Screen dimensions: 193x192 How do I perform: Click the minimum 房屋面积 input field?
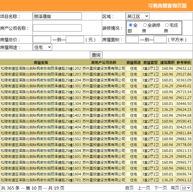click(132, 39)
